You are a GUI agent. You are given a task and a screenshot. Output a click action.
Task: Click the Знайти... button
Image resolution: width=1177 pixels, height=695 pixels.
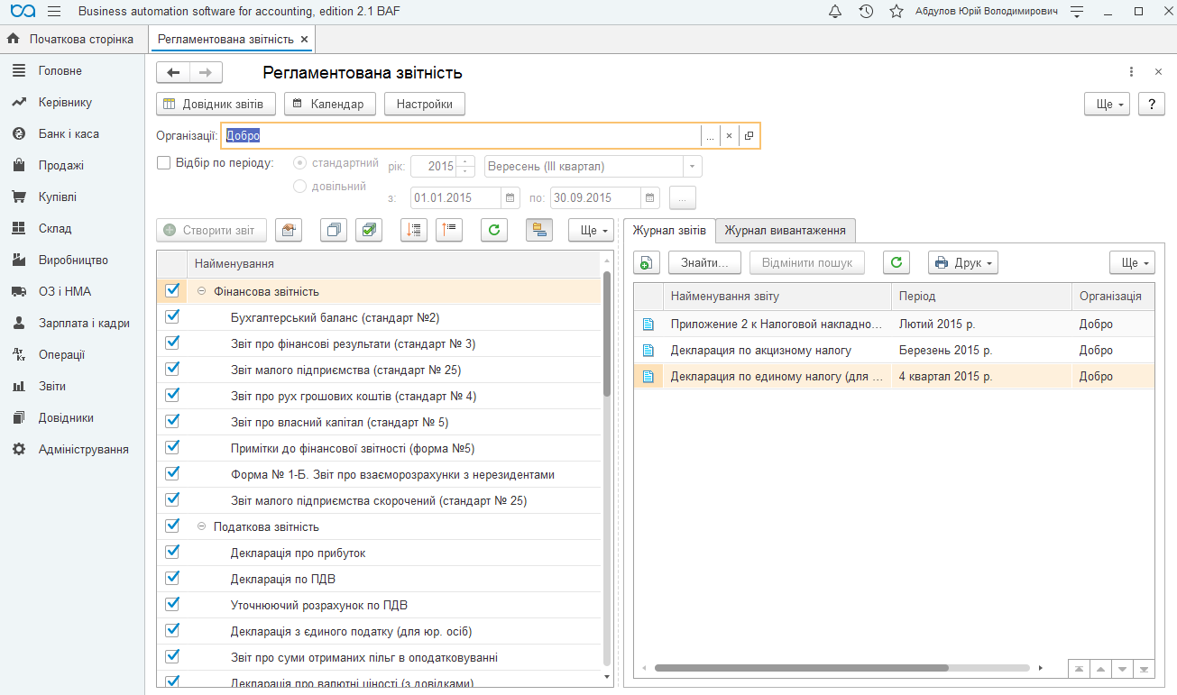pyautogui.click(x=704, y=262)
